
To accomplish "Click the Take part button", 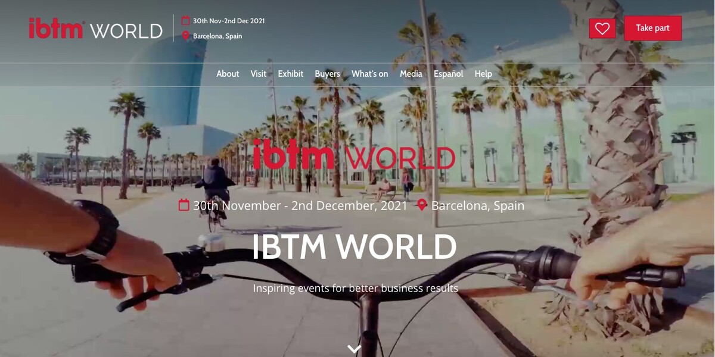I will (x=652, y=28).
